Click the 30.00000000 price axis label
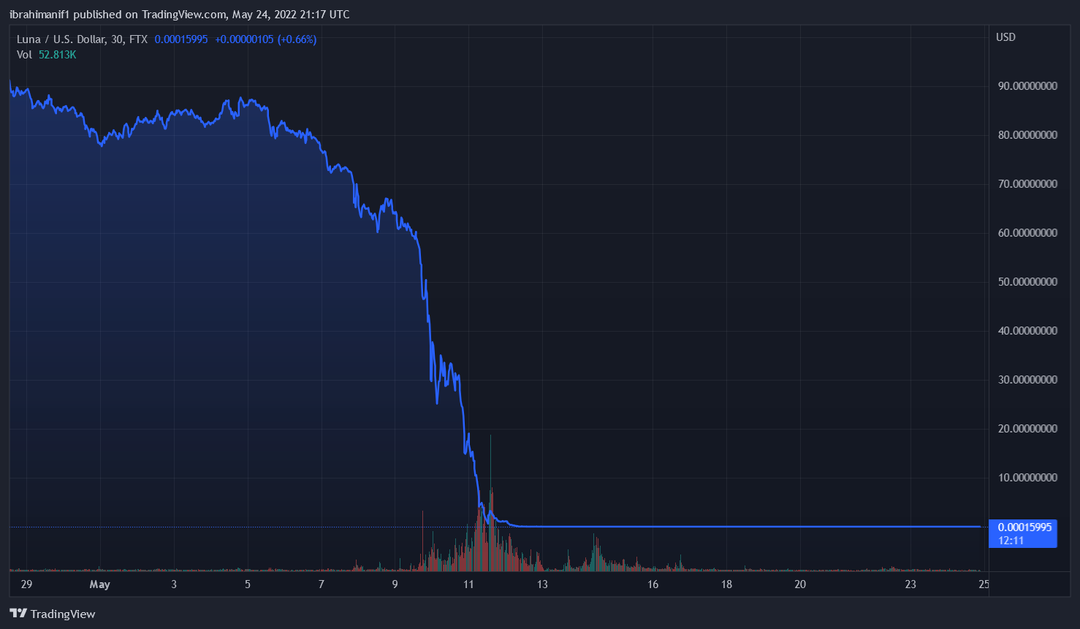This screenshot has width=1080, height=629. click(x=1027, y=380)
